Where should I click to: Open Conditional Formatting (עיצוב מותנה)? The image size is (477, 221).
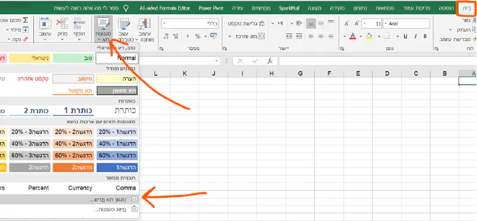144,30
